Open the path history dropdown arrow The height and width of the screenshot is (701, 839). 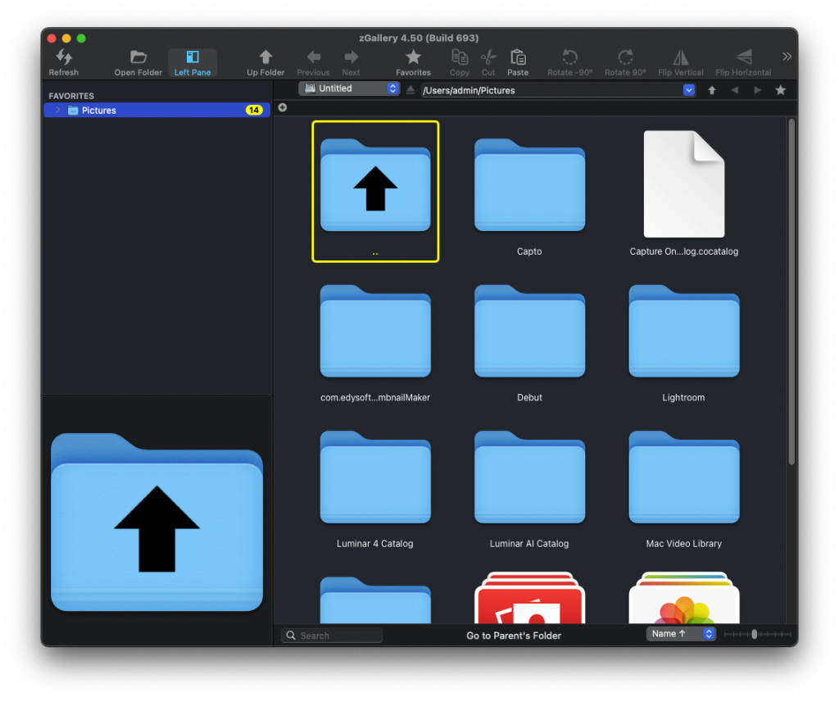click(x=688, y=90)
